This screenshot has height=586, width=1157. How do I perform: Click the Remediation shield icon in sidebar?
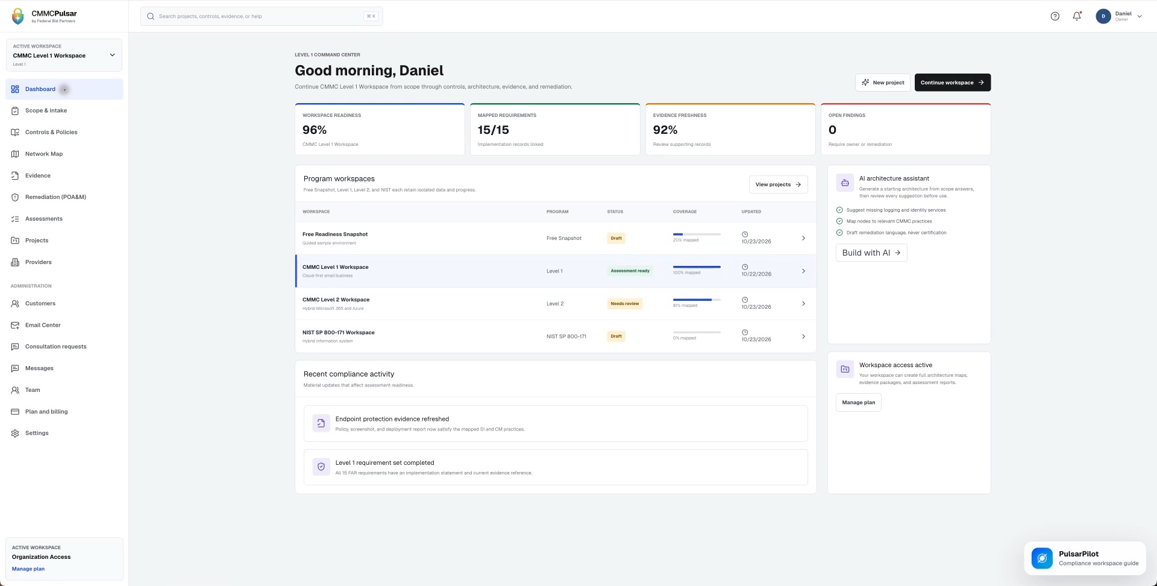[15, 197]
